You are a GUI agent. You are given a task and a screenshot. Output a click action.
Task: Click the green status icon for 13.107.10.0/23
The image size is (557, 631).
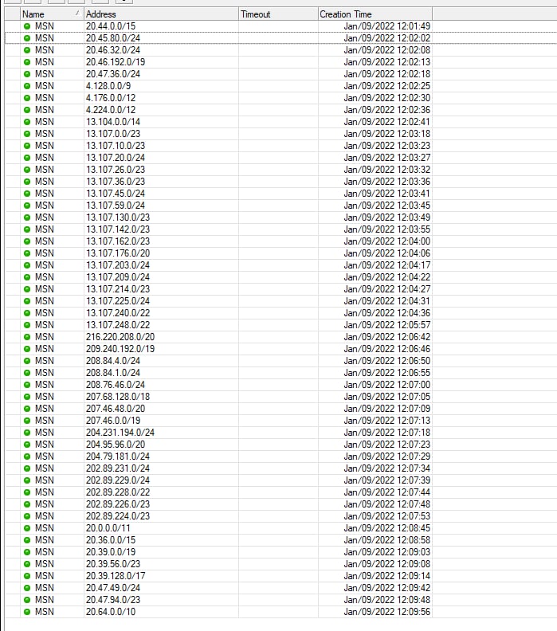[27, 146]
